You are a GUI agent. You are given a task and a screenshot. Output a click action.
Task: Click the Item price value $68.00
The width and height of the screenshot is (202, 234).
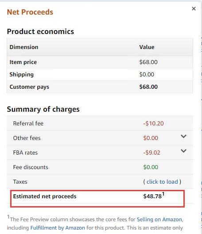point(148,62)
